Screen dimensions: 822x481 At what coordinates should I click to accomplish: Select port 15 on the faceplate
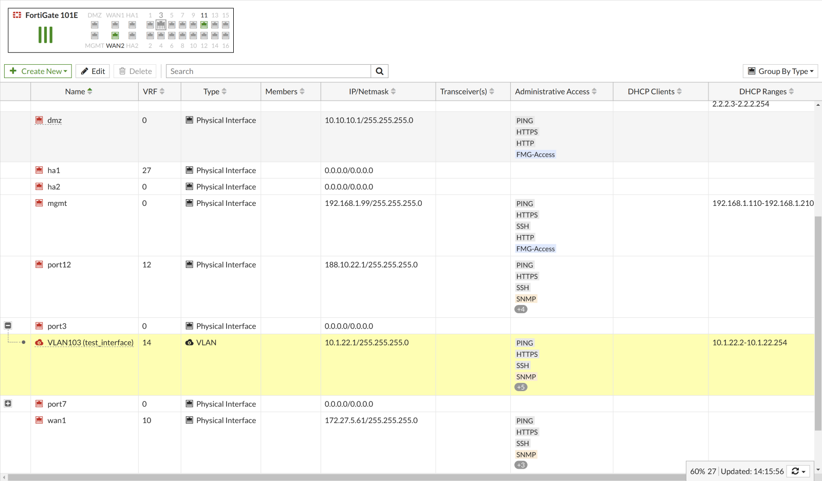(226, 25)
